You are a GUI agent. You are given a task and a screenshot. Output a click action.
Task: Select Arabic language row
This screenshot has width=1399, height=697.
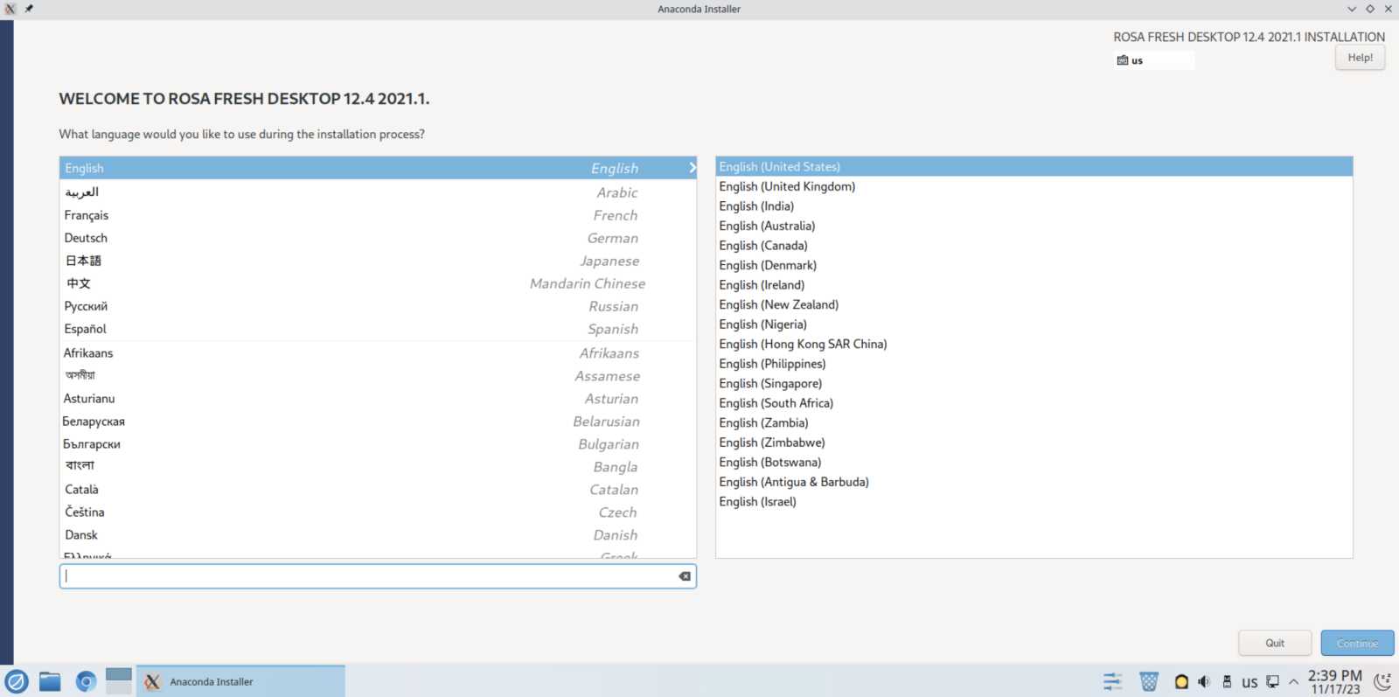pyautogui.click(x=378, y=192)
